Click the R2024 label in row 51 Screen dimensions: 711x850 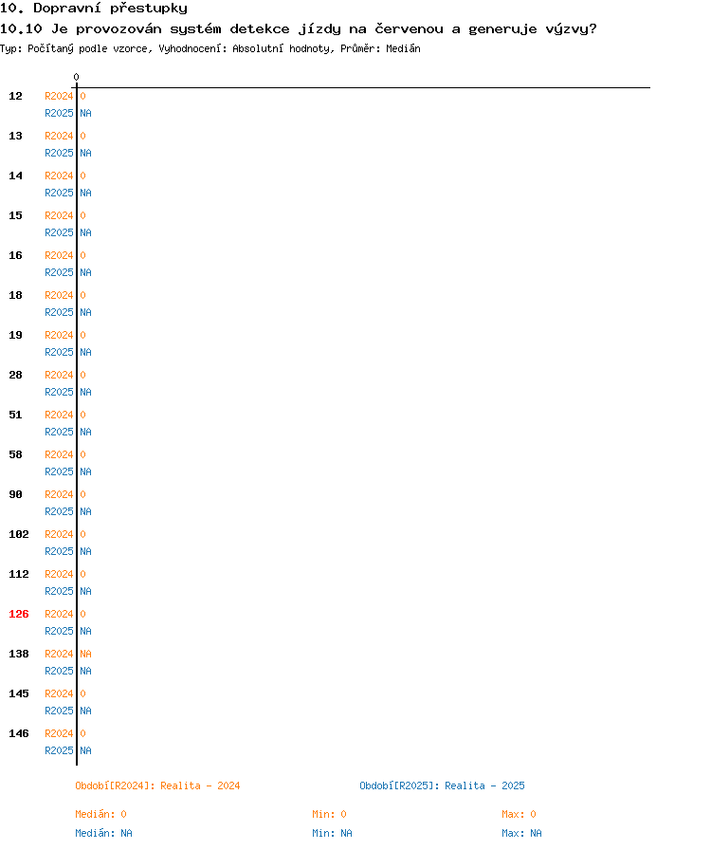pyautogui.click(x=59, y=415)
